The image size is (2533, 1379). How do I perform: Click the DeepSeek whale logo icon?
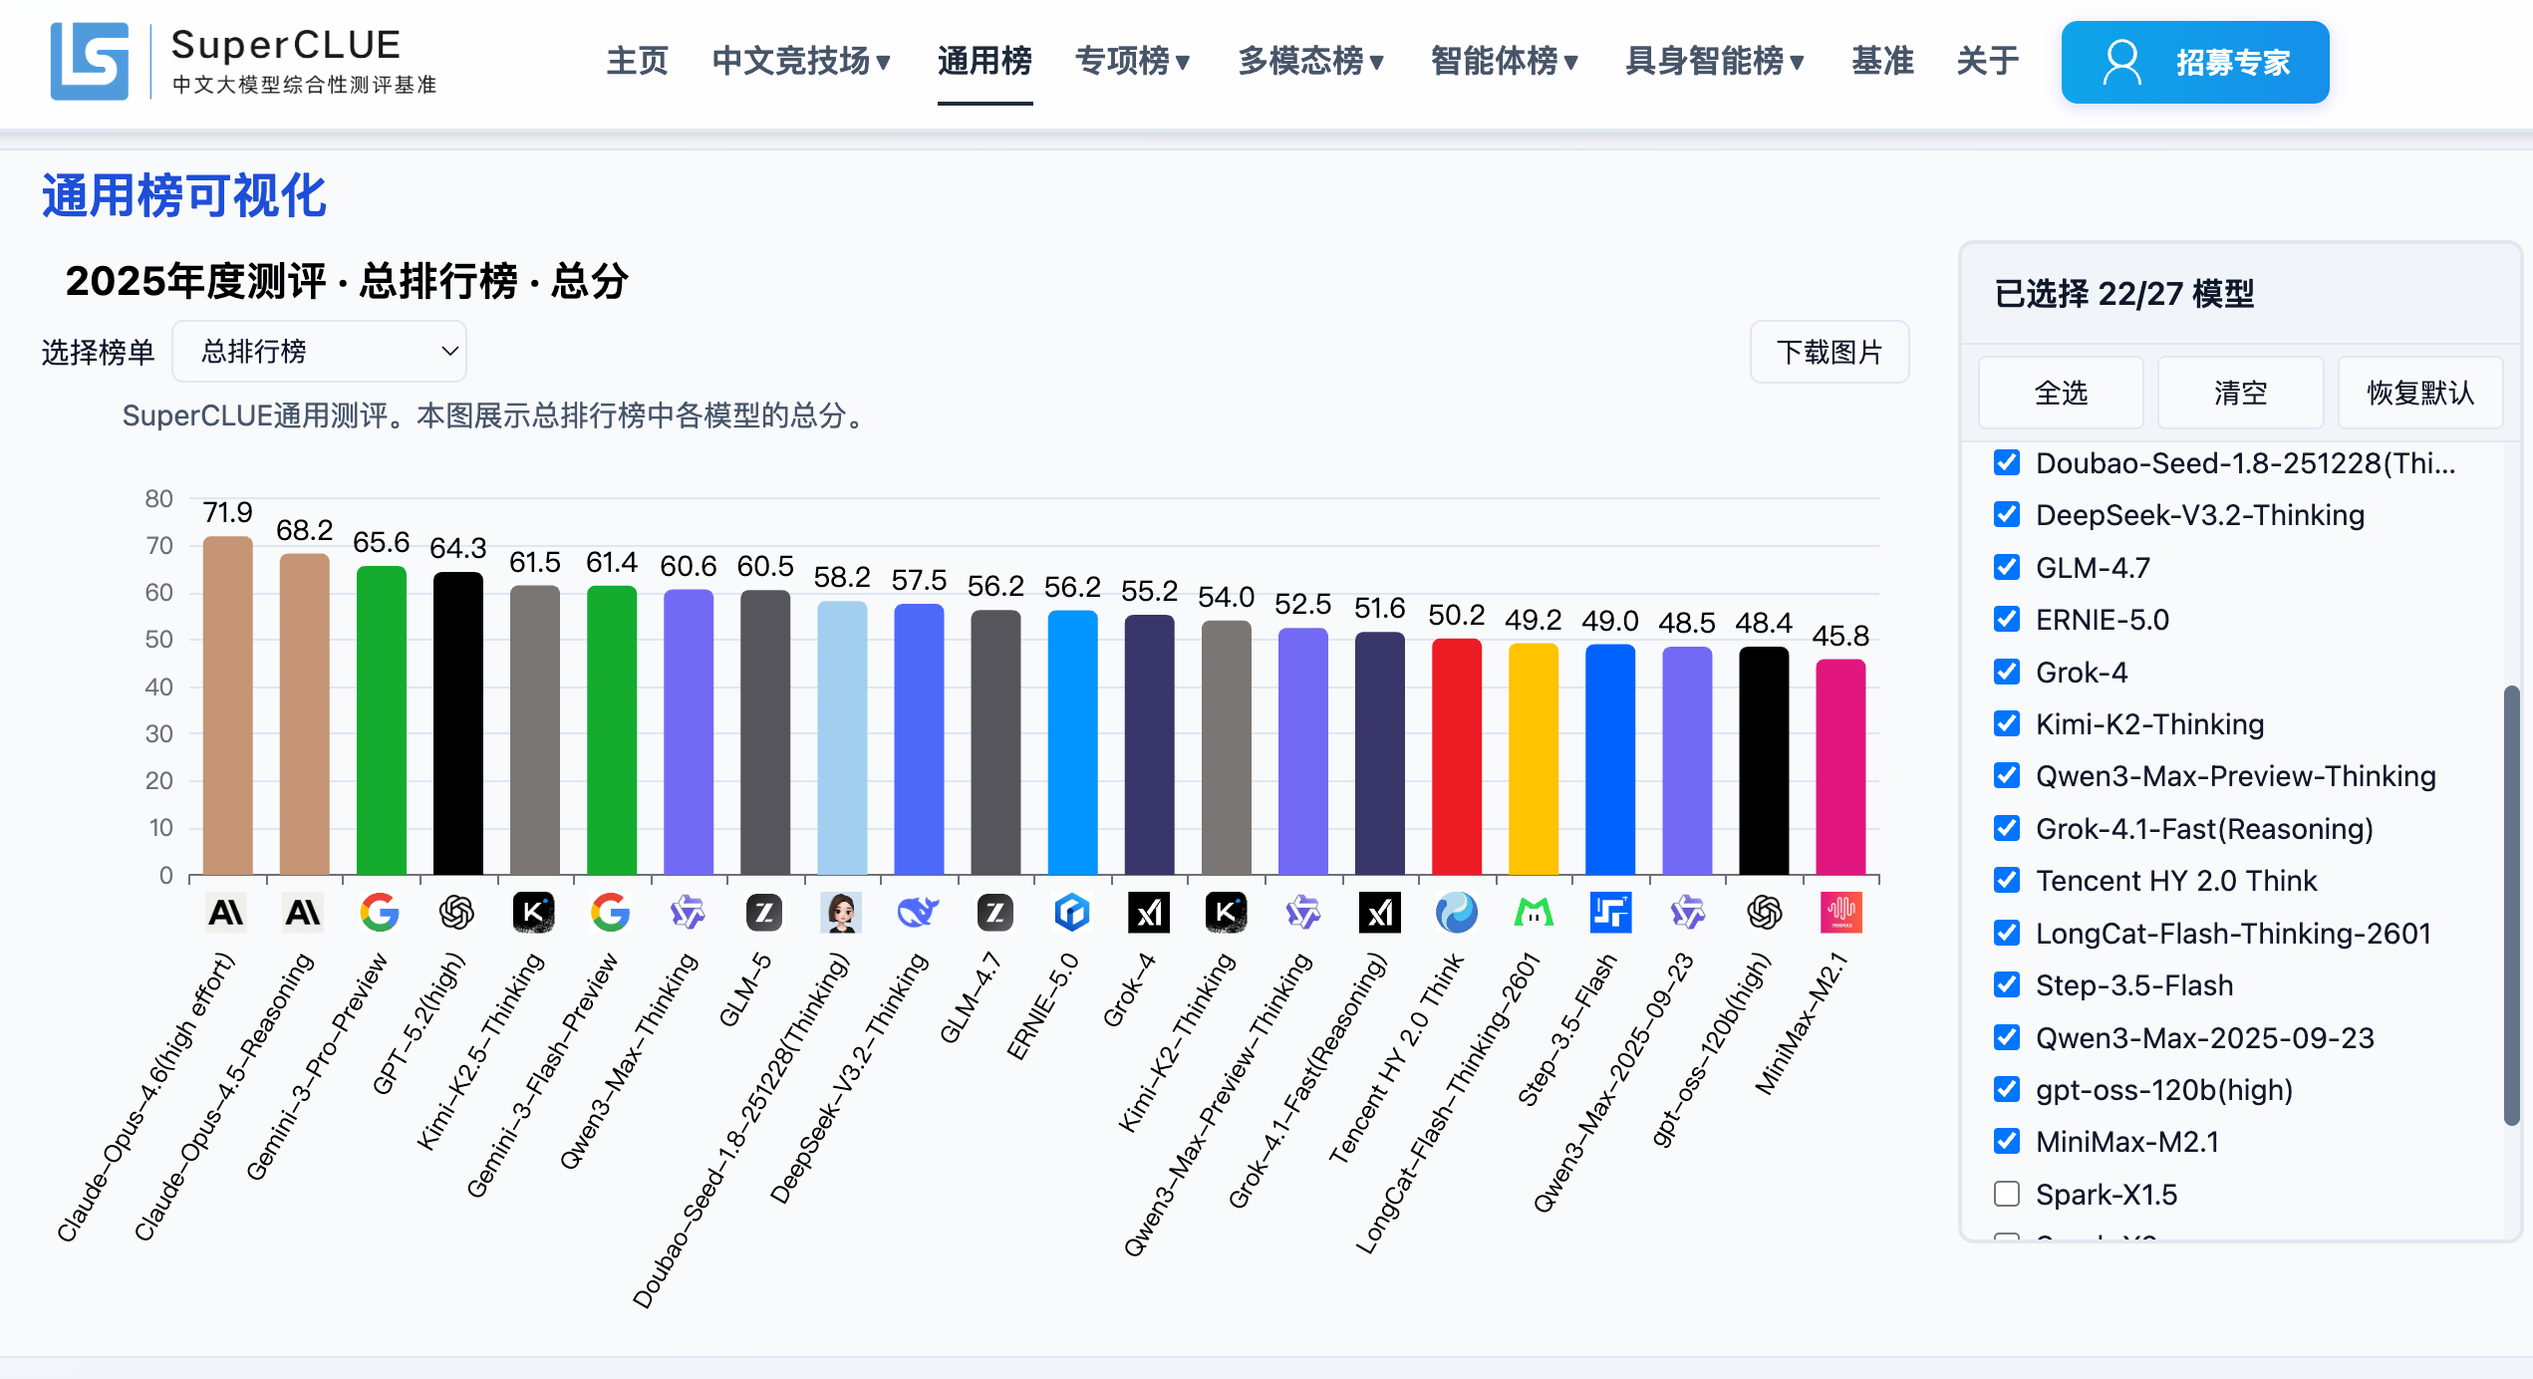(x=918, y=912)
